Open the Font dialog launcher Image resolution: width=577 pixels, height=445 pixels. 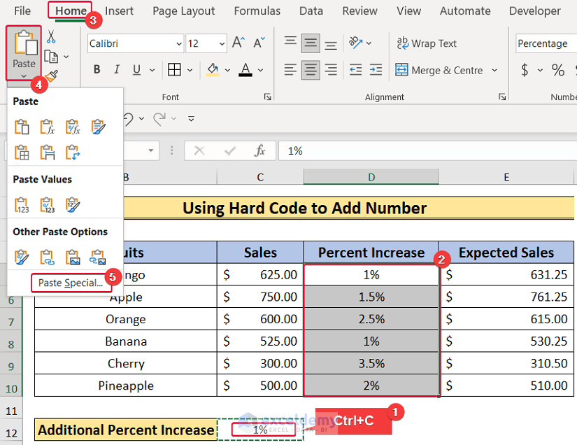[x=268, y=97]
